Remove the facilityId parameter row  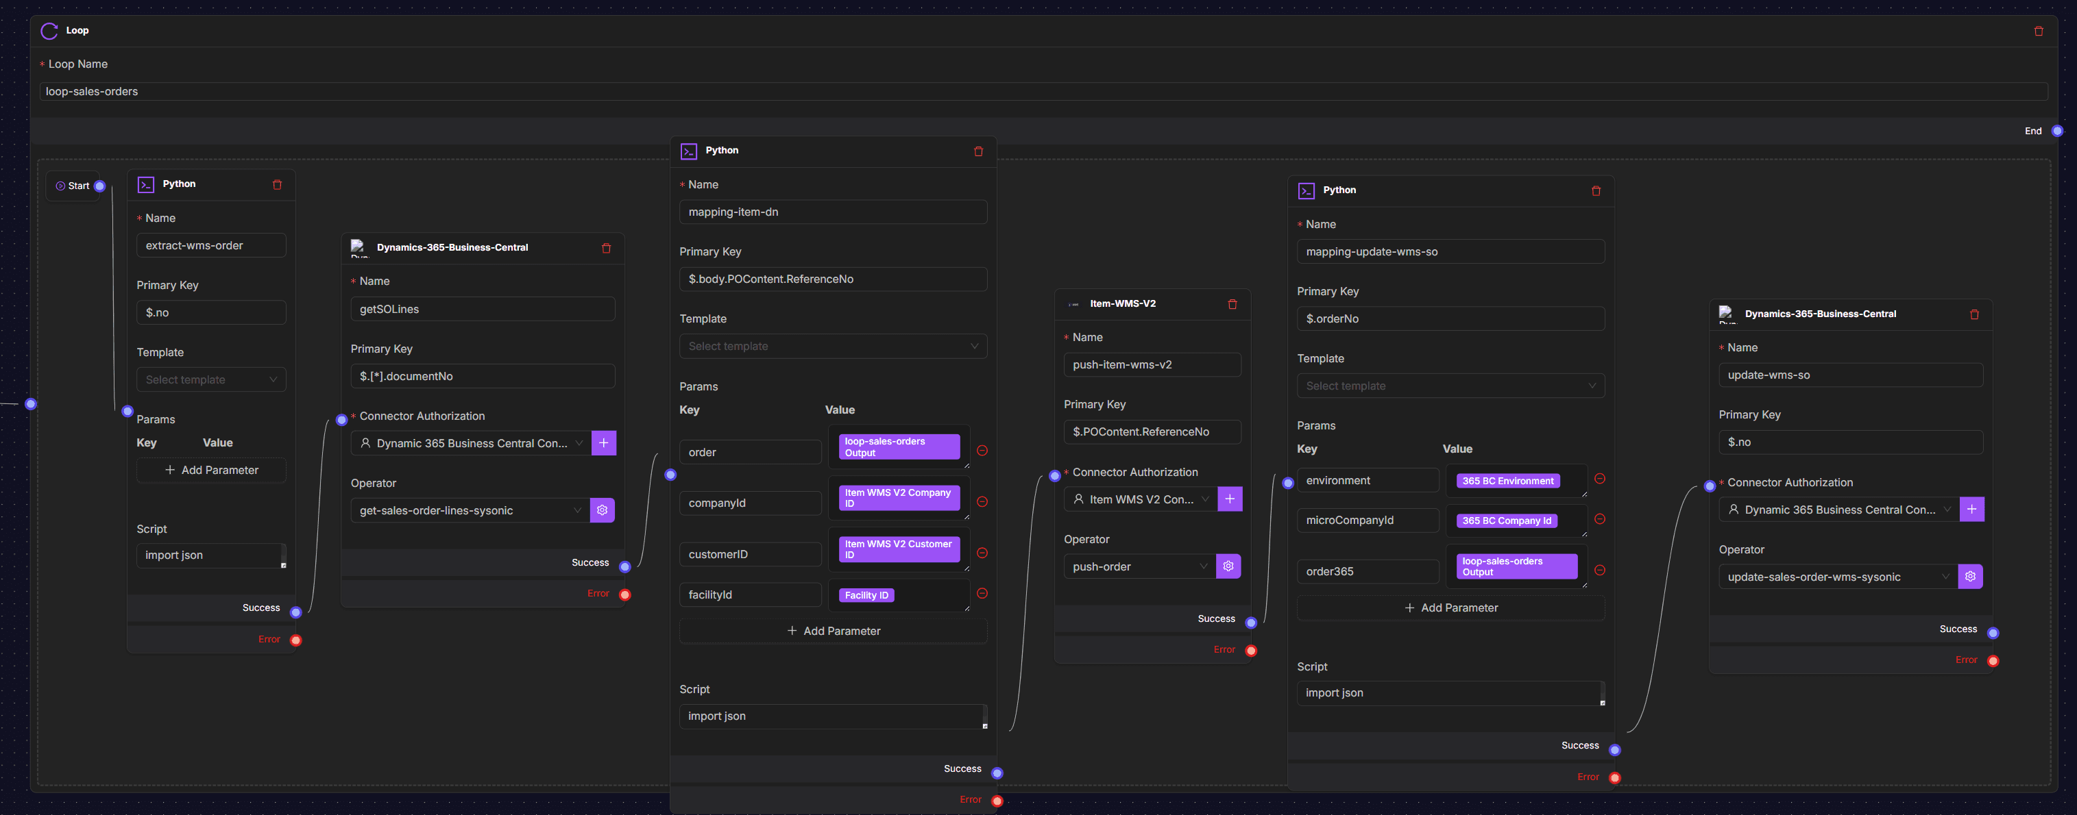[981, 594]
